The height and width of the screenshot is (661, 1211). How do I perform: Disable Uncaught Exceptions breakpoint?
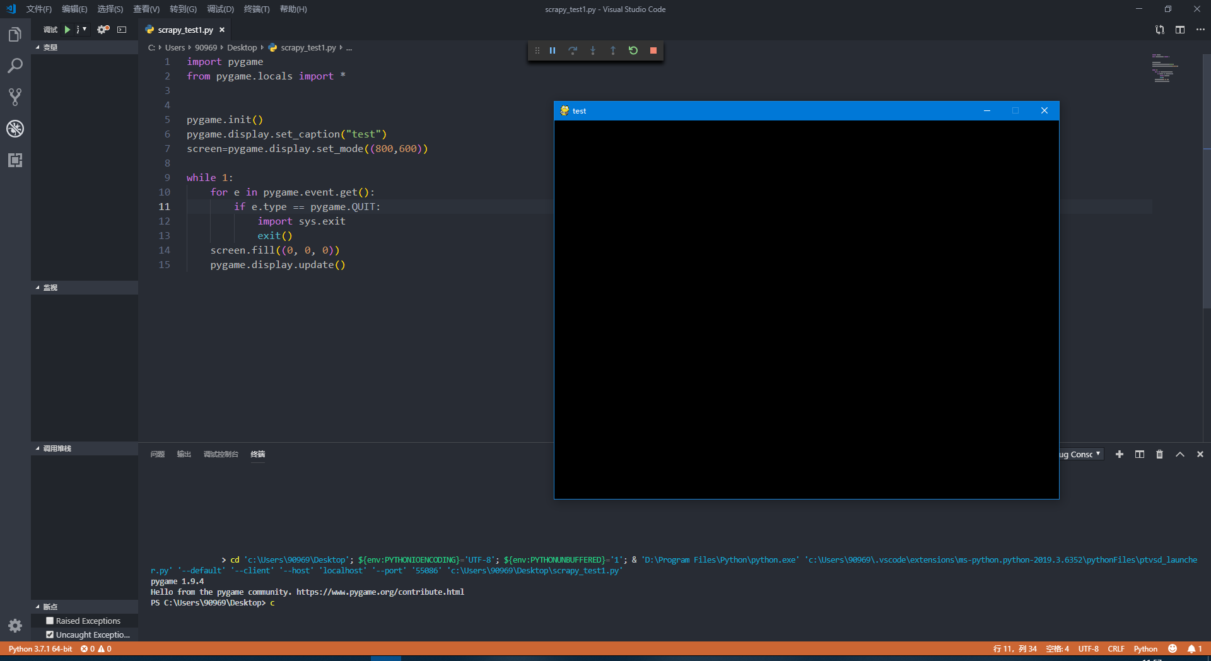[x=50, y=635]
